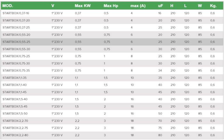Viewport: 224px width, 140px height.
Task: Select the uF column header
Action: 160,6
